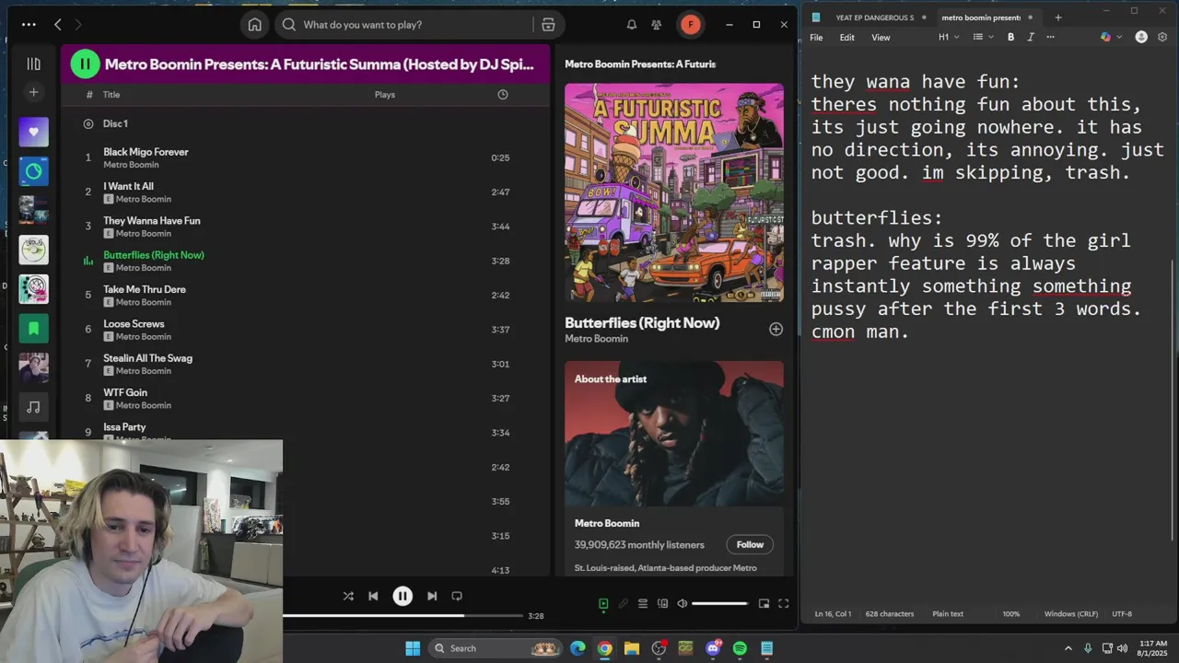Open the music note playlist in sidebar
The height and width of the screenshot is (663, 1179).
[34, 407]
